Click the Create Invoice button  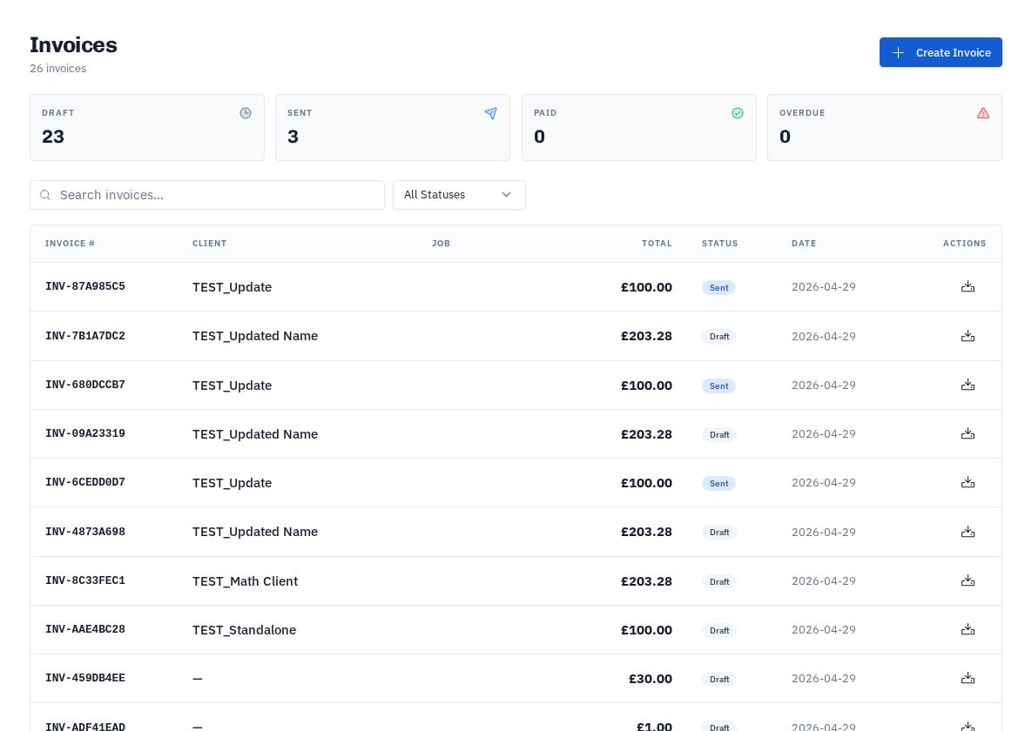(x=941, y=52)
